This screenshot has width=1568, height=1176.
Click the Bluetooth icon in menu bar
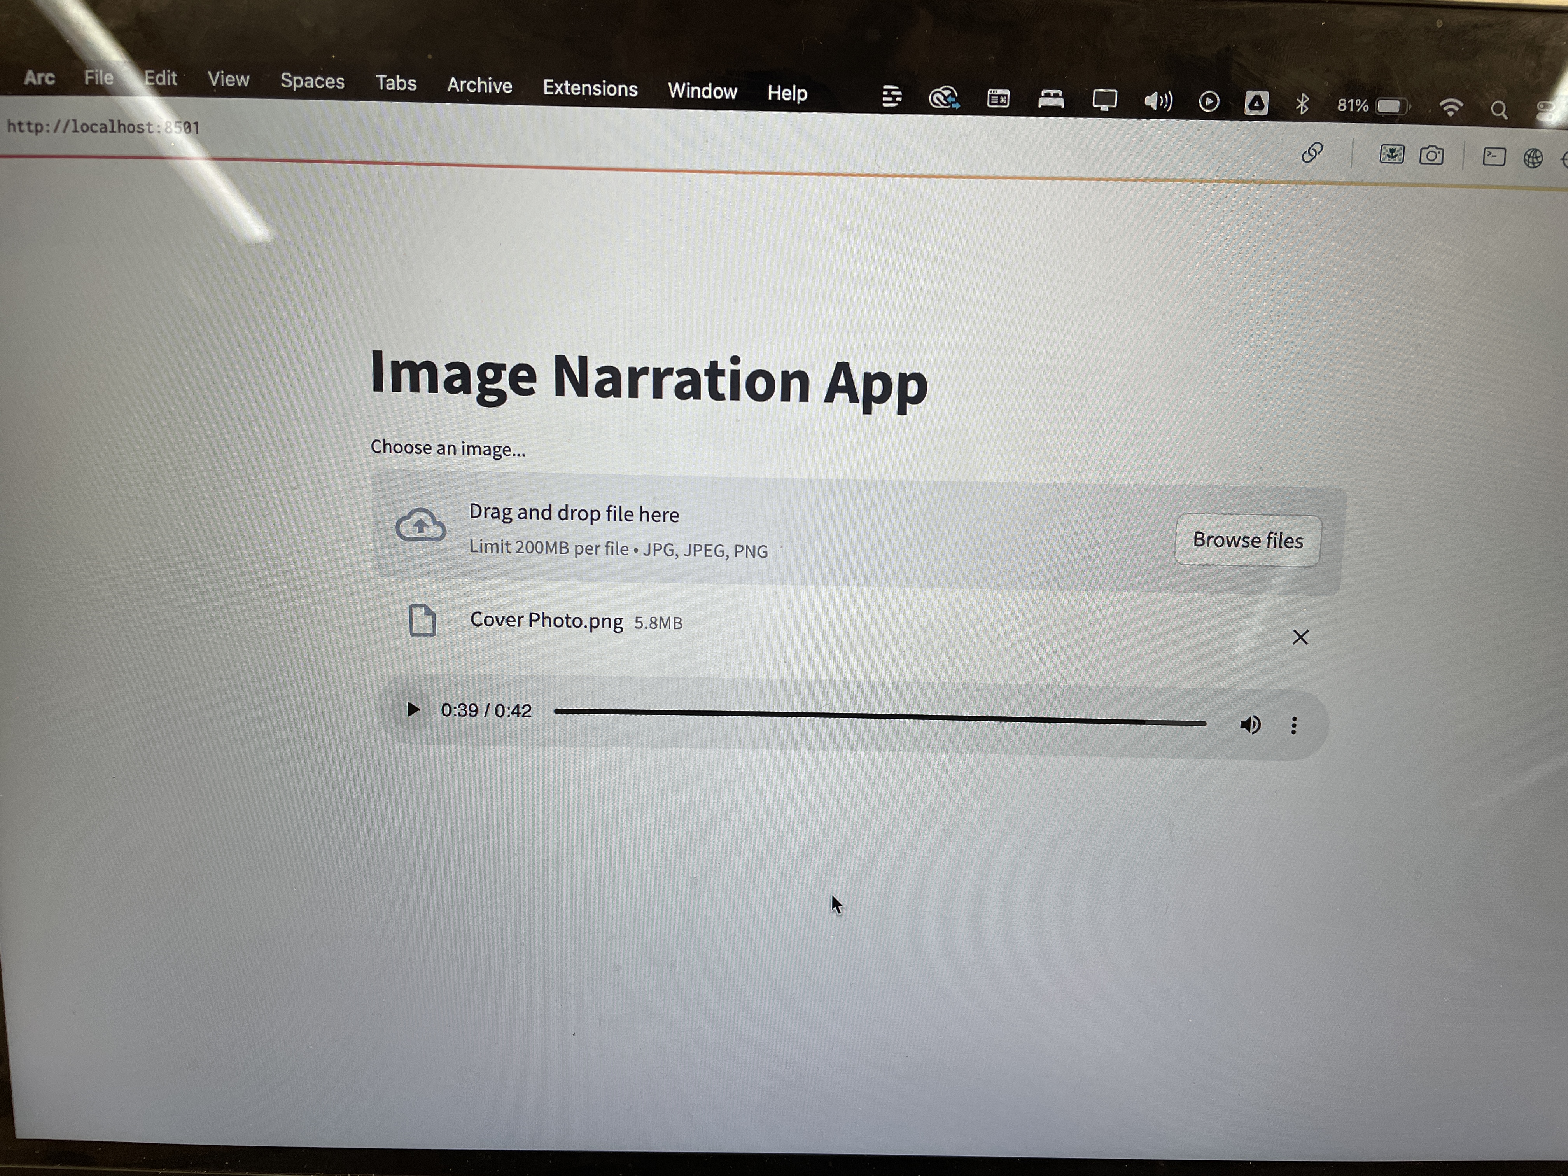[1302, 104]
